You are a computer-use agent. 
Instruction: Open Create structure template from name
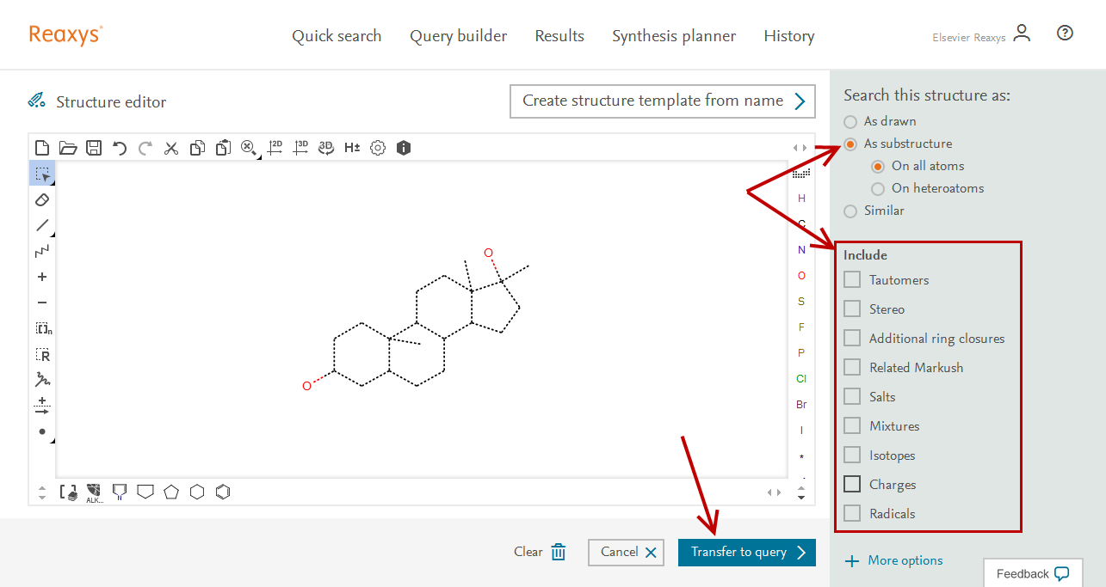(x=663, y=101)
